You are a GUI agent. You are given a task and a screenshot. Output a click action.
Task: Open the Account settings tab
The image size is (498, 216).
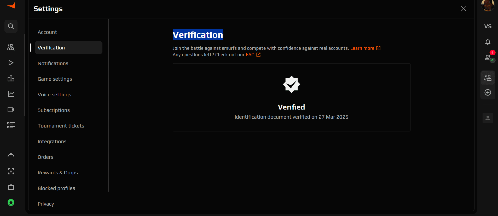coord(47,32)
